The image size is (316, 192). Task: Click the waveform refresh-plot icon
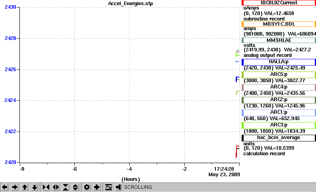pyautogui.click(x=108, y=187)
